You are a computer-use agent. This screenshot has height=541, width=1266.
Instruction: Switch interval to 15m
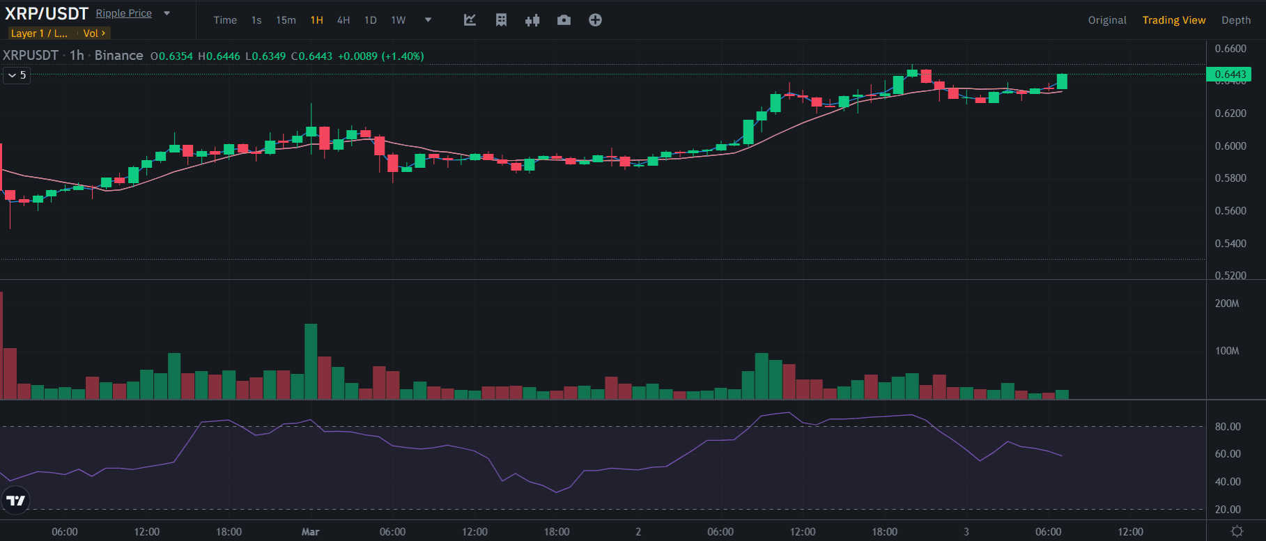286,20
